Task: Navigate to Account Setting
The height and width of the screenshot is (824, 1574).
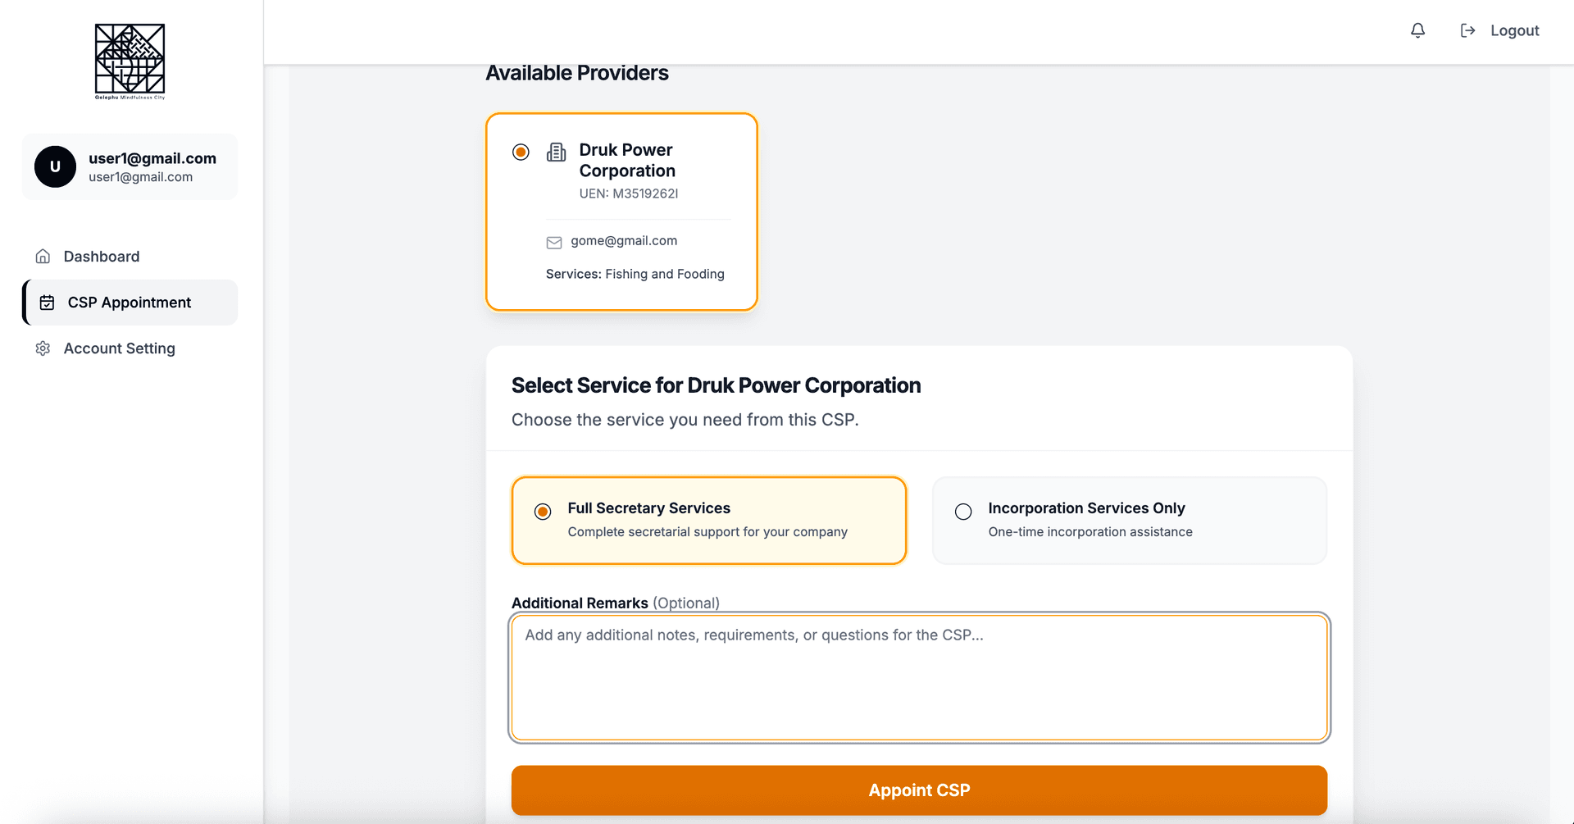Action: (x=119, y=348)
